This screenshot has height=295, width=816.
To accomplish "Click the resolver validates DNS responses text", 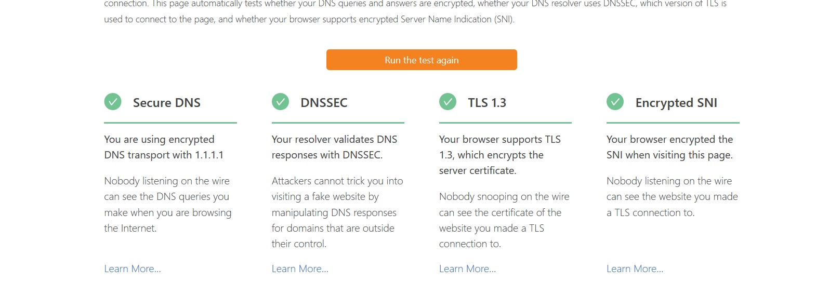I will 334,147.
